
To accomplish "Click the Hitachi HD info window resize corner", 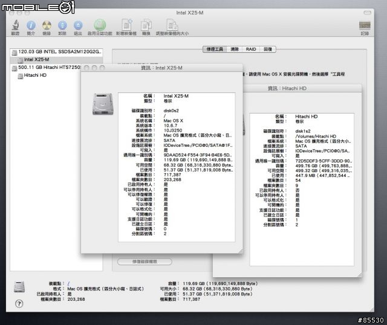I will [x=359, y=275].
